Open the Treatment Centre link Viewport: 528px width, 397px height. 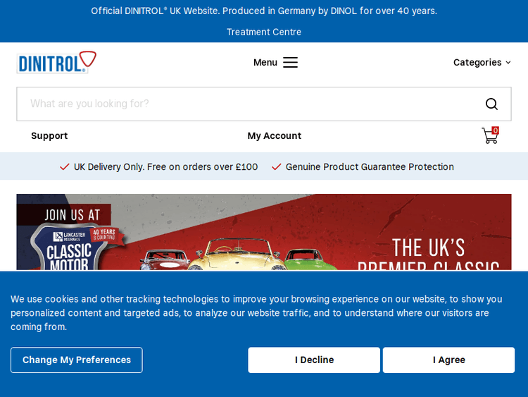[264, 32]
